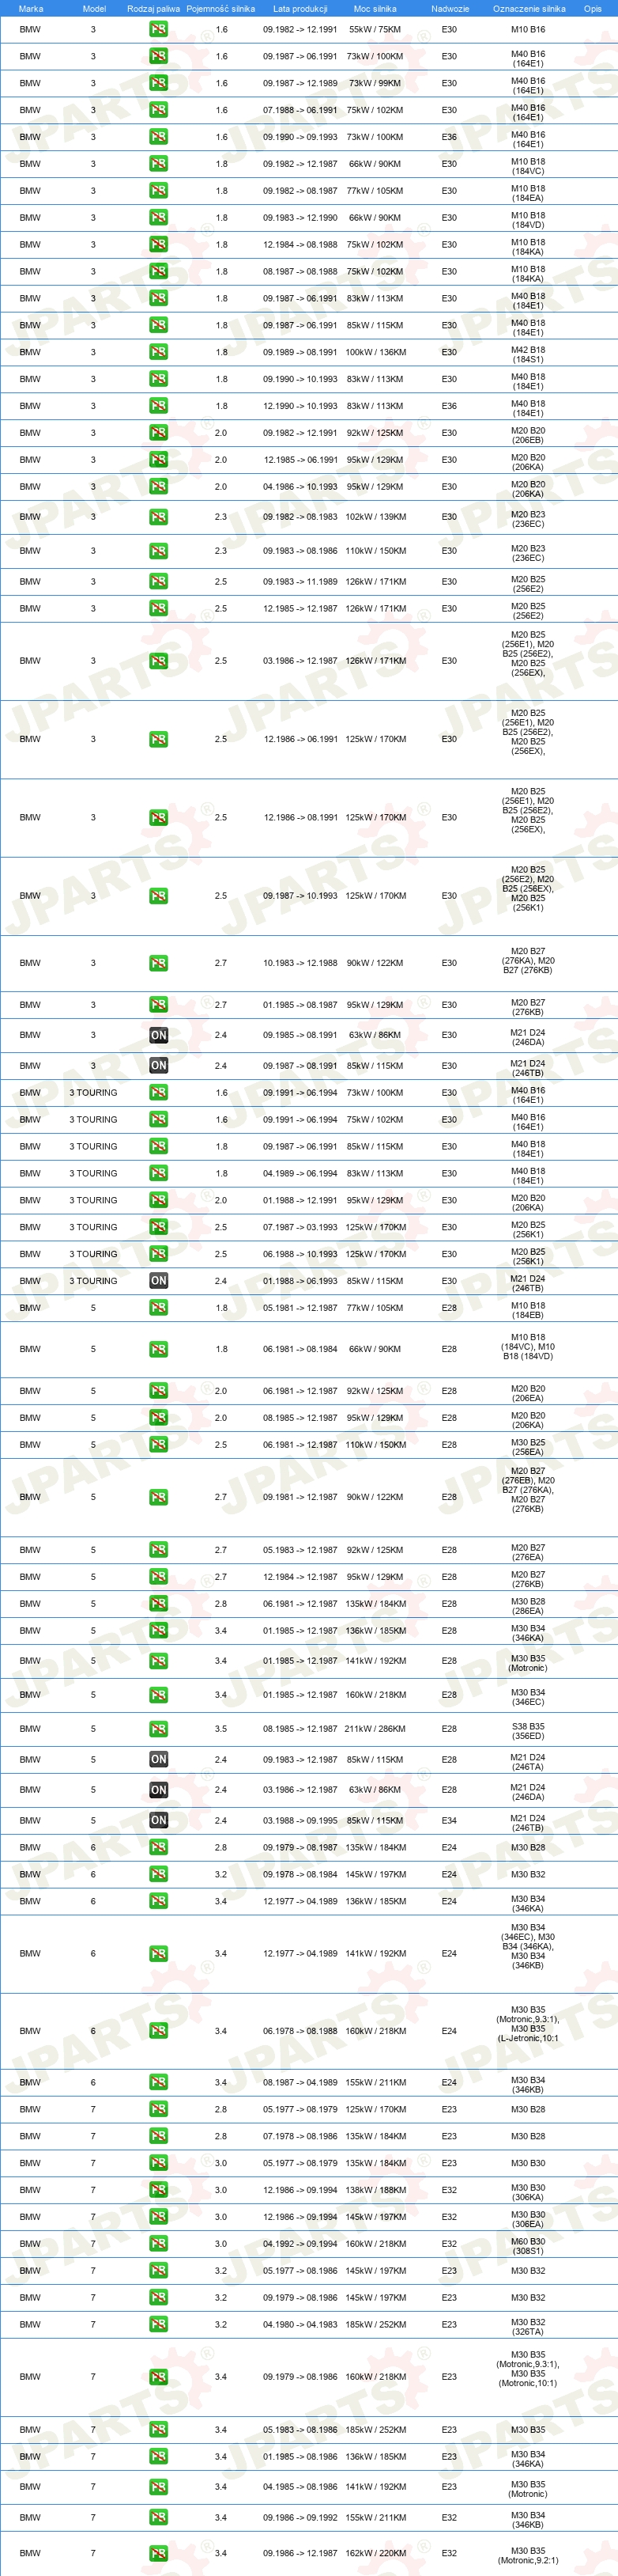Click diesel ON icon in 09.1983 -> 12.1987 row
This screenshot has height=2576, width=618.
pyautogui.click(x=159, y=1760)
